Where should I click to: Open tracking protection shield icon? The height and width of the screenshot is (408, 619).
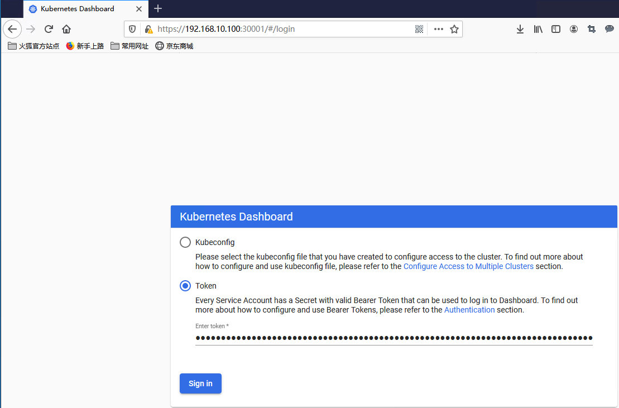point(132,29)
